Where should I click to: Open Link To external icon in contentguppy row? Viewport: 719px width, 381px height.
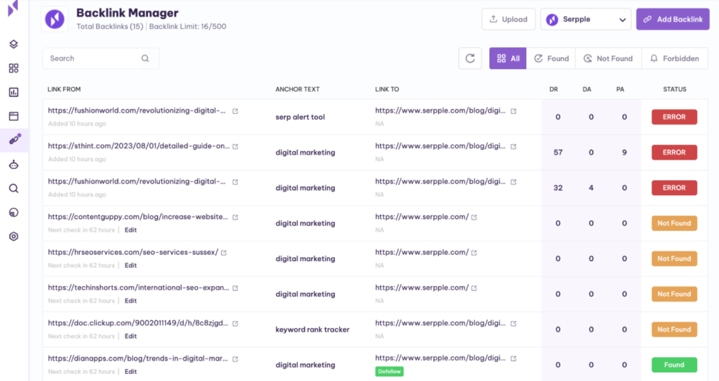tap(474, 217)
